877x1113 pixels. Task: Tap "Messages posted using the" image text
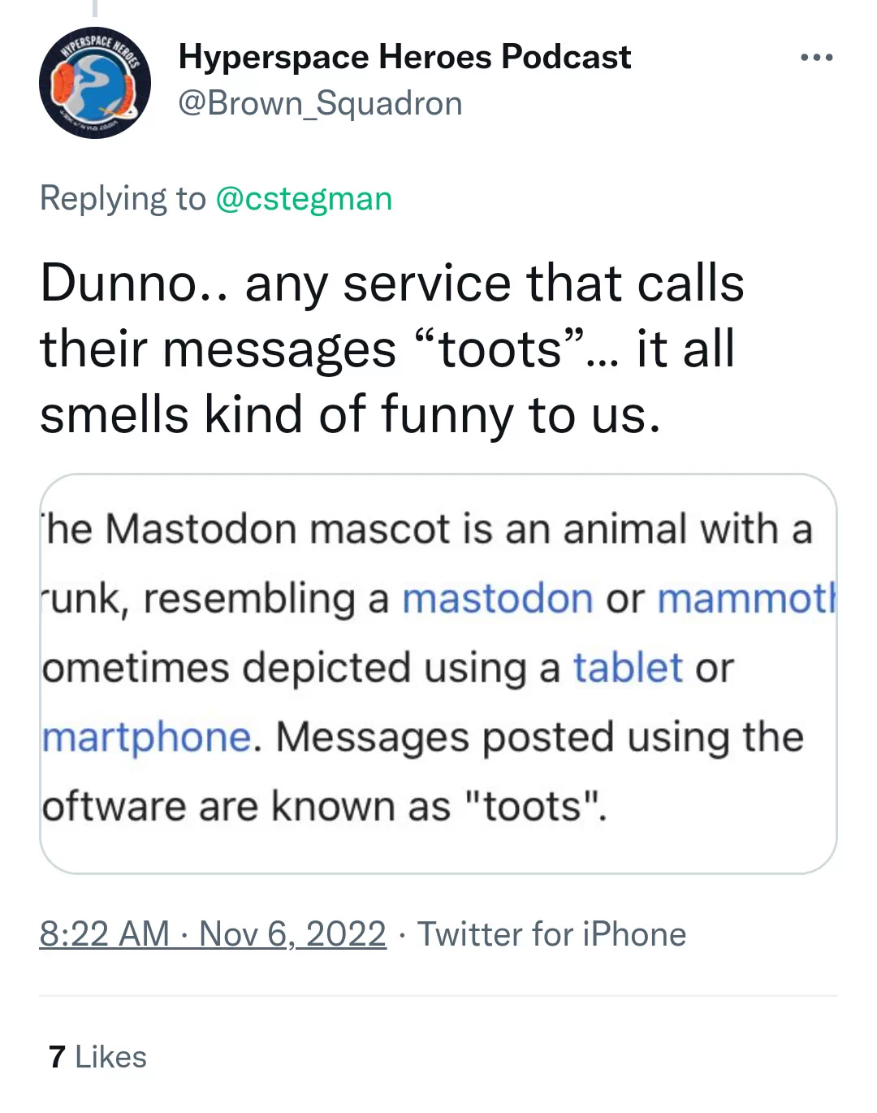[540, 738]
